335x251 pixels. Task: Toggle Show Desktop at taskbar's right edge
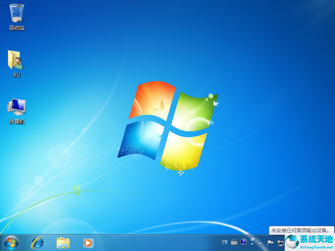coord(333,243)
